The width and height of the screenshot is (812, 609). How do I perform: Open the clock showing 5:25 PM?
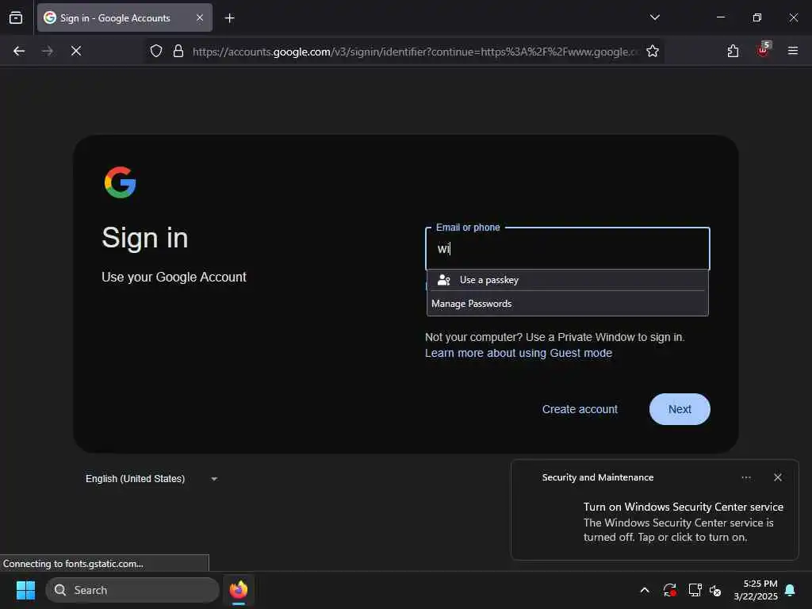tap(756, 590)
